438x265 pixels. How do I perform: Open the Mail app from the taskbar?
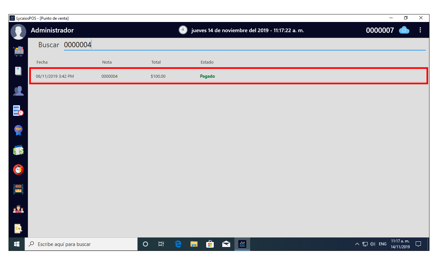226,244
